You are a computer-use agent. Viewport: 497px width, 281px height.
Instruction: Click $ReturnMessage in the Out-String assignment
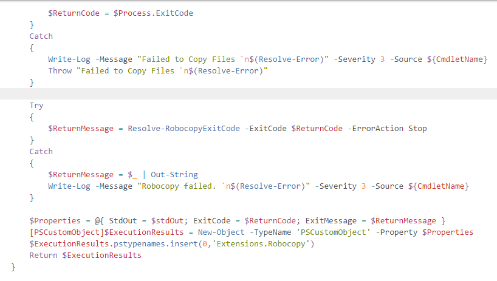point(81,175)
